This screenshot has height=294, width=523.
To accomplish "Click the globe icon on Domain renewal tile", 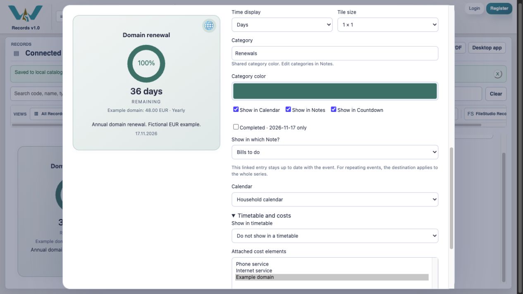I will pyautogui.click(x=209, y=26).
